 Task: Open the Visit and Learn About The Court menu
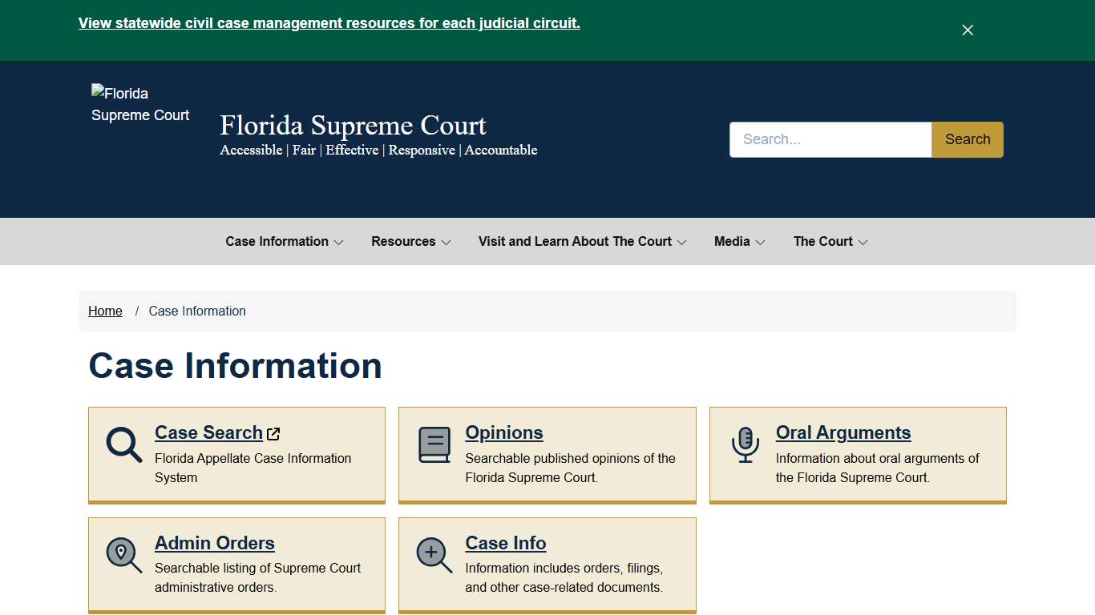[x=581, y=241]
